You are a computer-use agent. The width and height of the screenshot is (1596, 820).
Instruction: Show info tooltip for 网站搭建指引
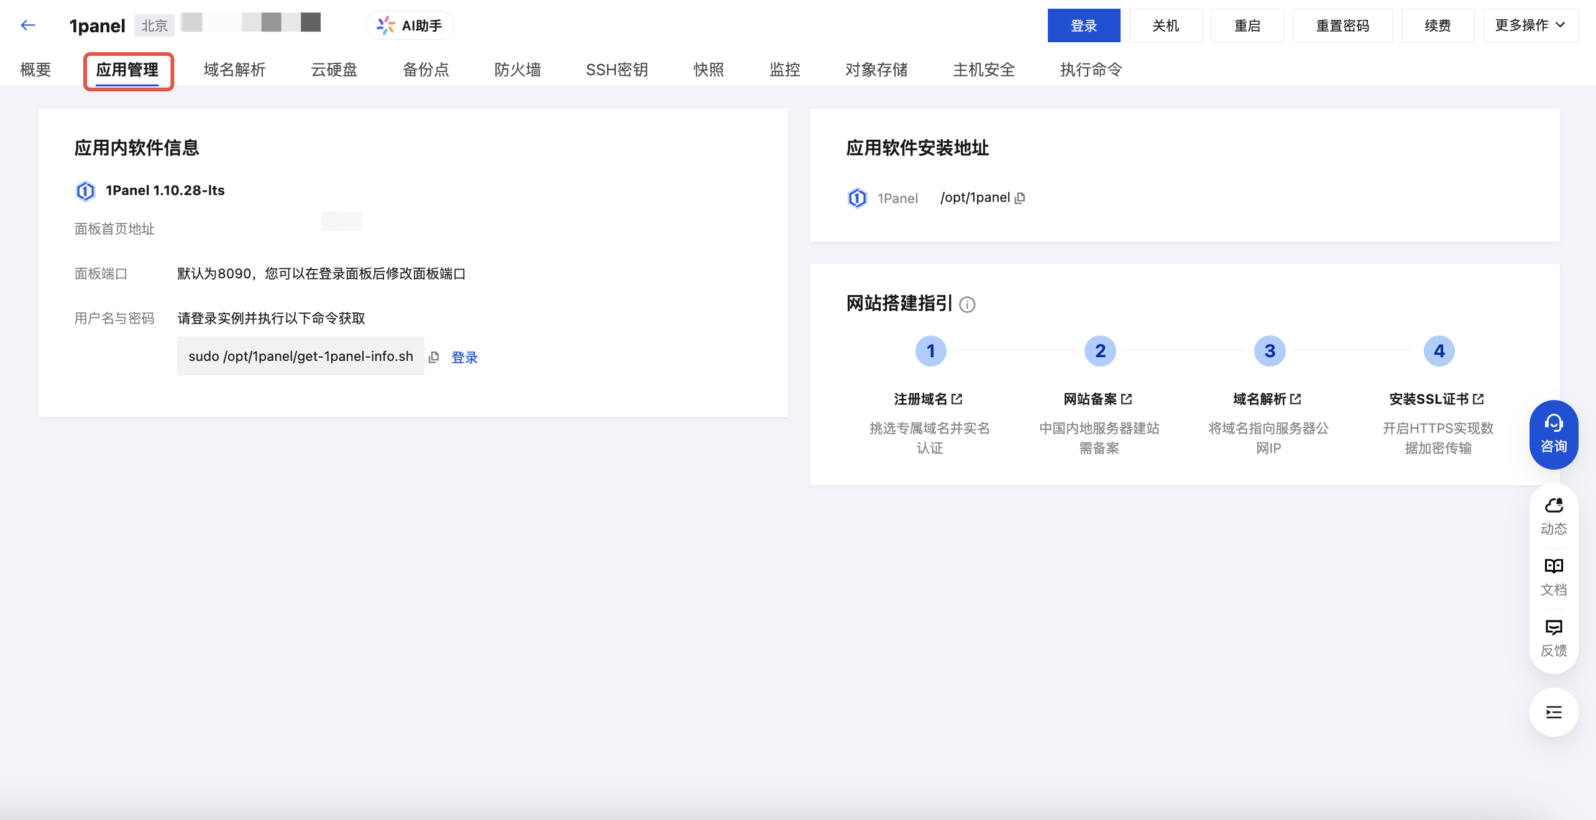[x=967, y=304]
